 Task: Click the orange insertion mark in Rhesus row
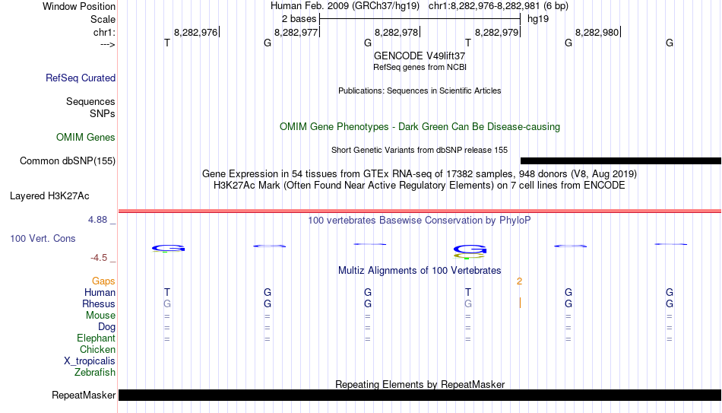[x=521, y=303]
